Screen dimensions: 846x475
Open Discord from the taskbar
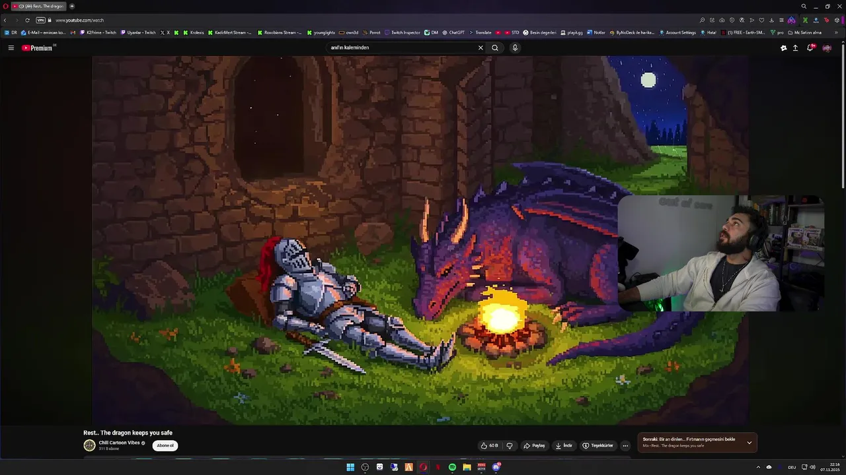(496, 467)
